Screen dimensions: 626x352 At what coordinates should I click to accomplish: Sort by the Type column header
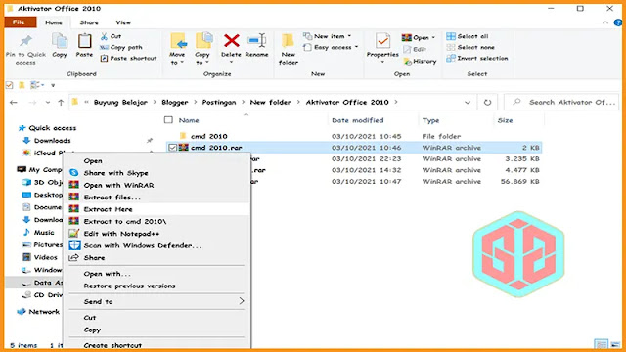pos(430,120)
